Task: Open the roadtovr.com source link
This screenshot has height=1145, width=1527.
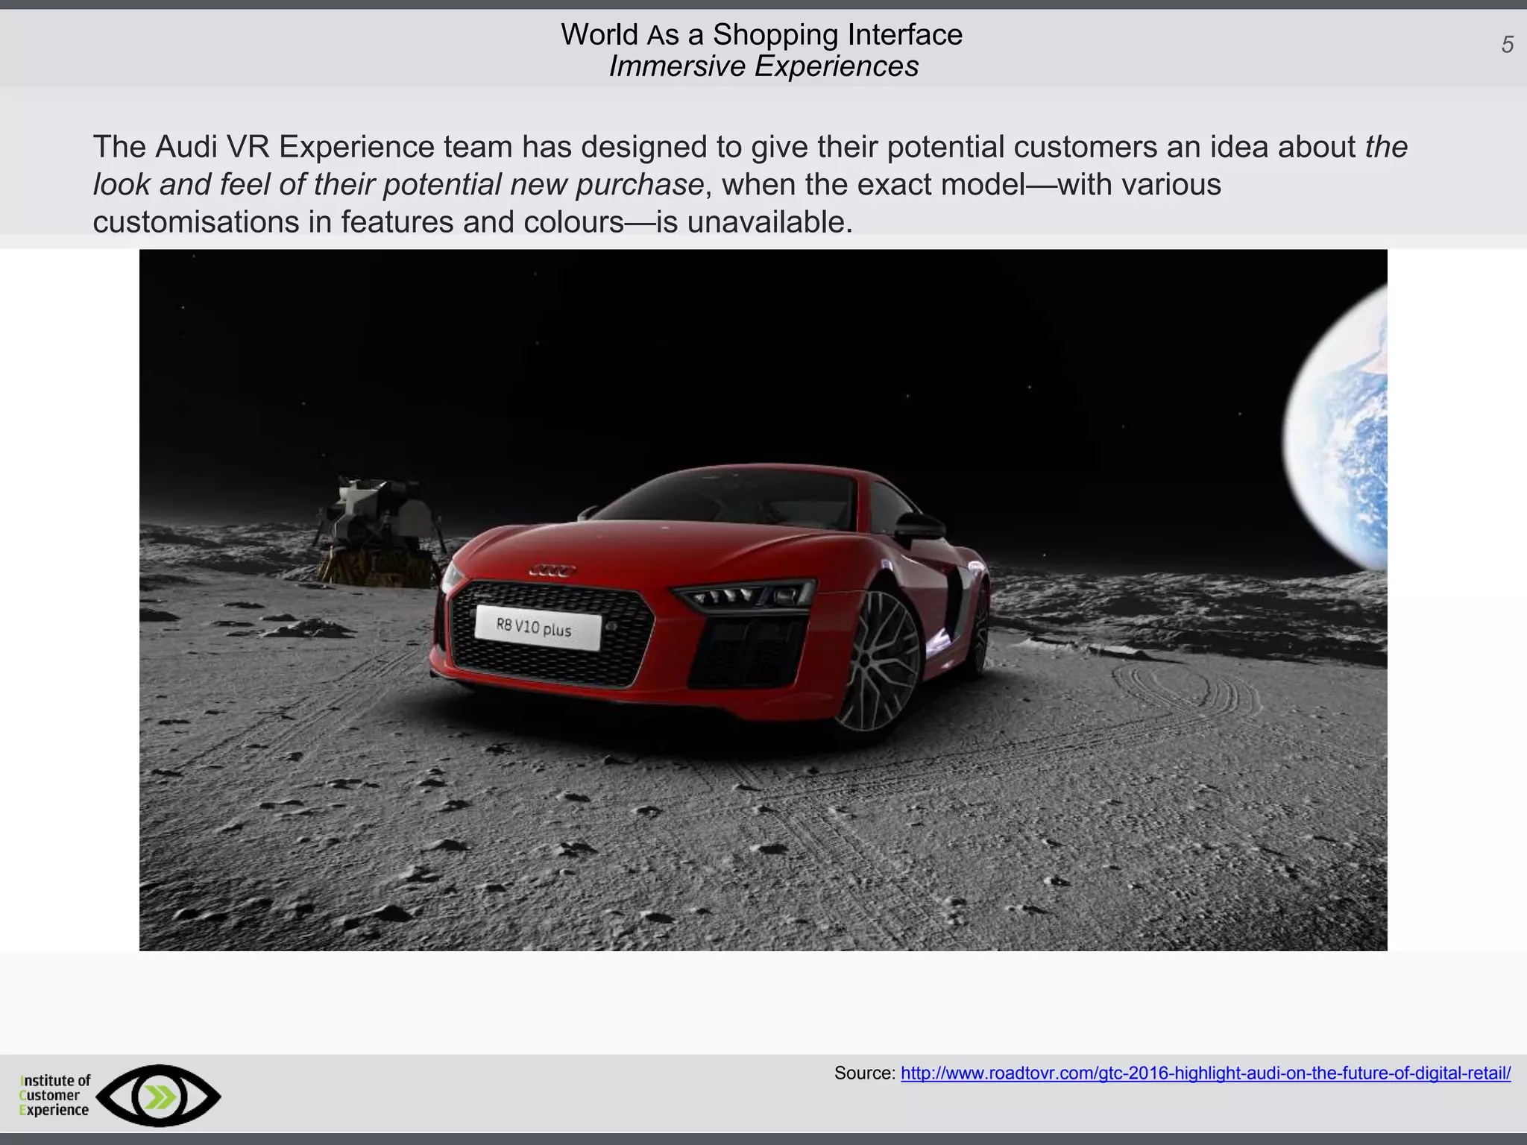Action: pyautogui.click(x=1205, y=1073)
